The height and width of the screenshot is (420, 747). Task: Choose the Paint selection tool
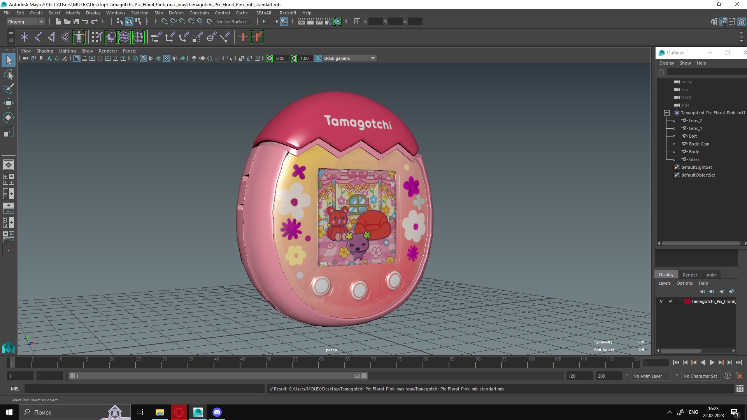(9, 89)
